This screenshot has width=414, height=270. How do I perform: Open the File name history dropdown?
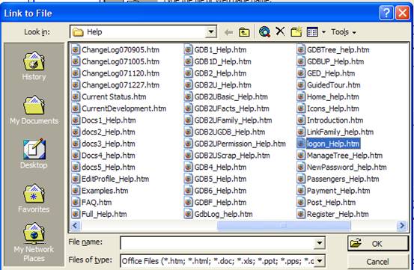click(x=320, y=242)
